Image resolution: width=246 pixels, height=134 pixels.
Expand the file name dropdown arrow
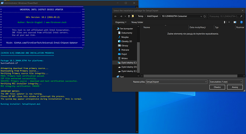(x=206, y=82)
